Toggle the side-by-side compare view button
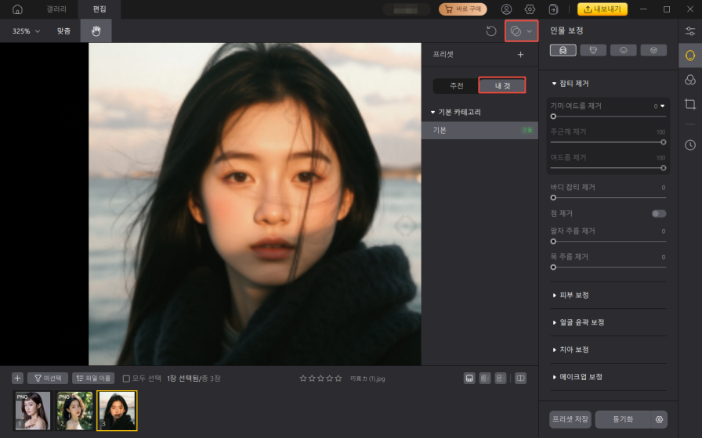 (520, 379)
